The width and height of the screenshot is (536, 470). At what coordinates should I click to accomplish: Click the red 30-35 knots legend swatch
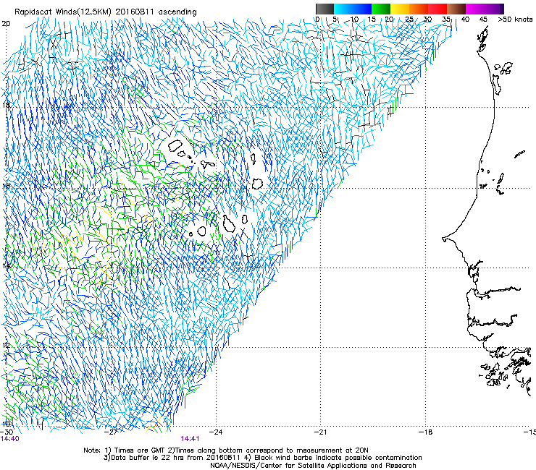click(437, 9)
